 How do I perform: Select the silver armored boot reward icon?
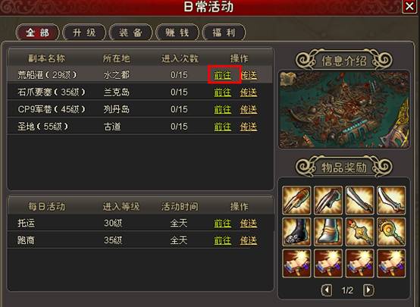[x=328, y=232]
